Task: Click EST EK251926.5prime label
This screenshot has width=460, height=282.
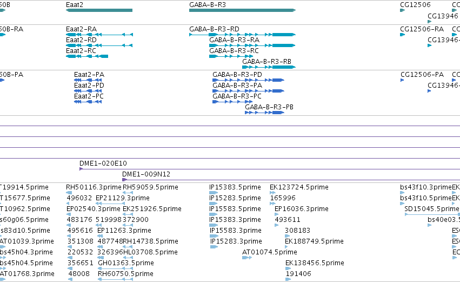Action: 152,209
